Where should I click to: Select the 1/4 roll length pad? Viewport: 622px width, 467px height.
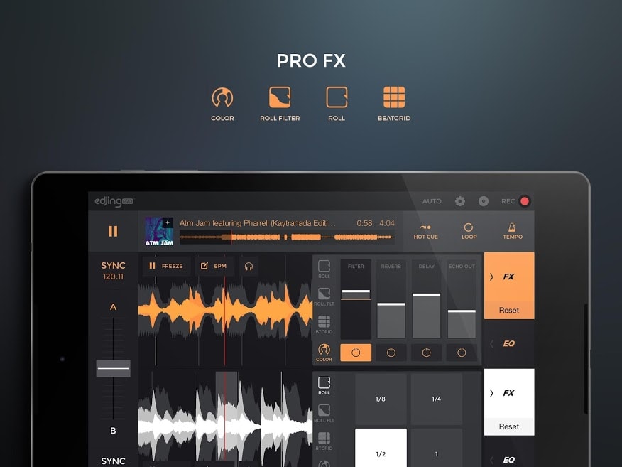pyautogui.click(x=436, y=399)
